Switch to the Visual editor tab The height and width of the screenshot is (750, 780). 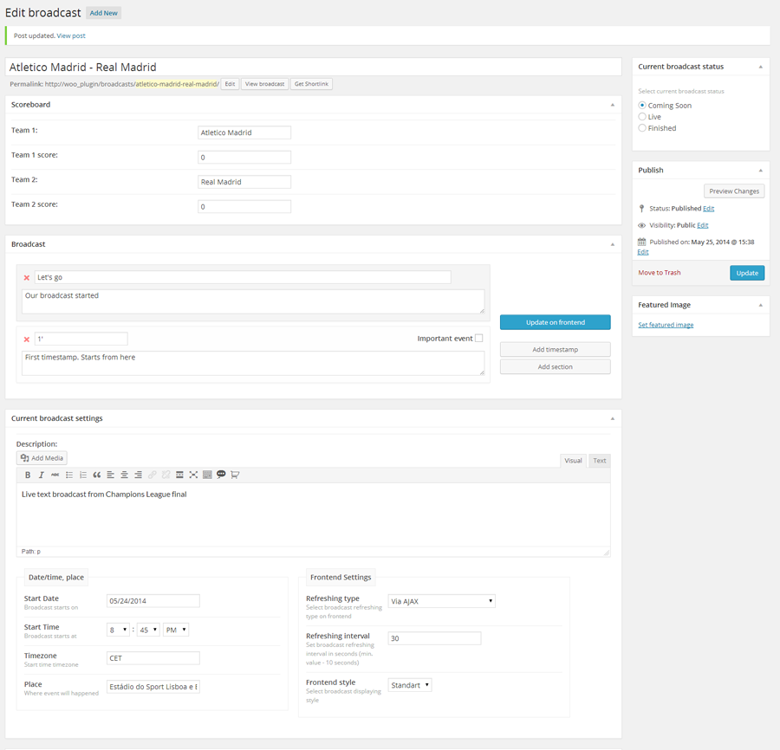[x=573, y=461]
